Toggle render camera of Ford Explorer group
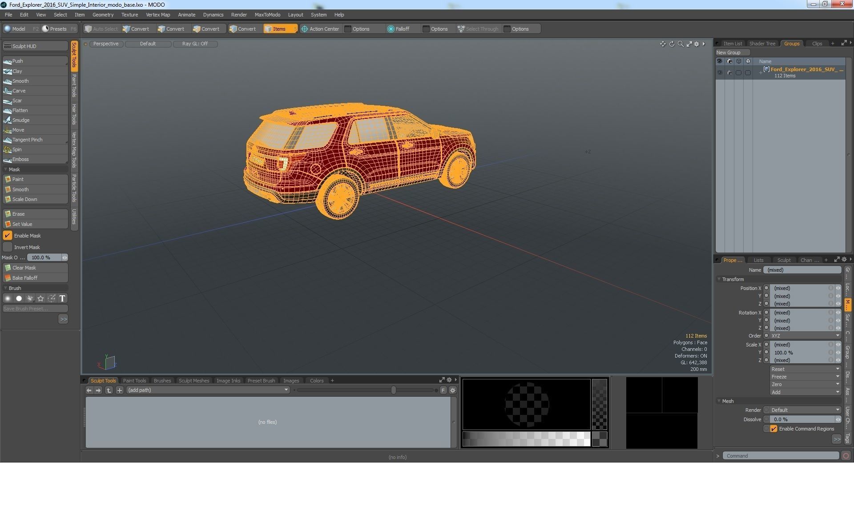 (x=729, y=72)
